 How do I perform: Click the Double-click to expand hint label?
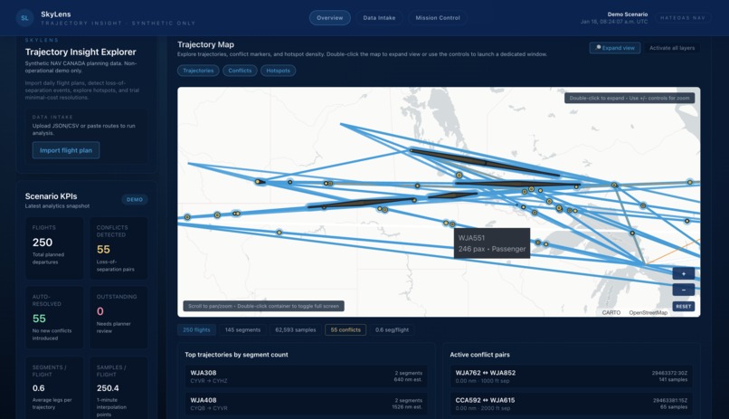point(630,98)
